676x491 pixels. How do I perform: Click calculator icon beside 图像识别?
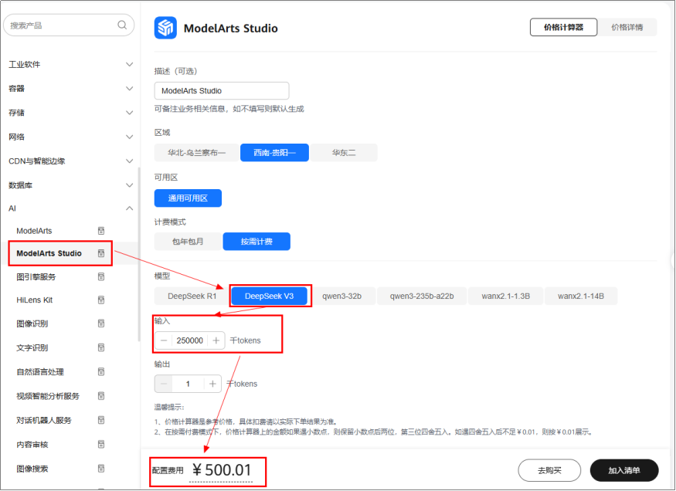coord(101,323)
